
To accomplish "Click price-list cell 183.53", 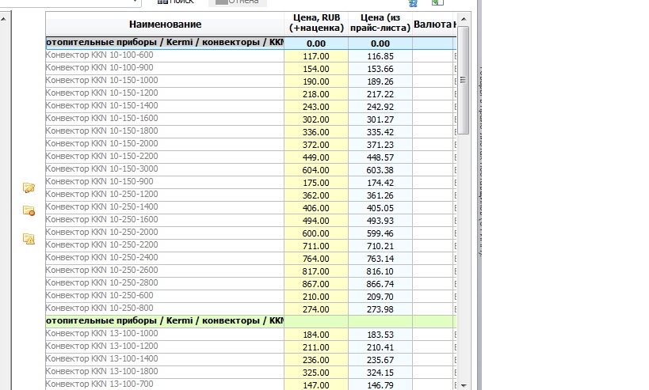I will 380,335.
